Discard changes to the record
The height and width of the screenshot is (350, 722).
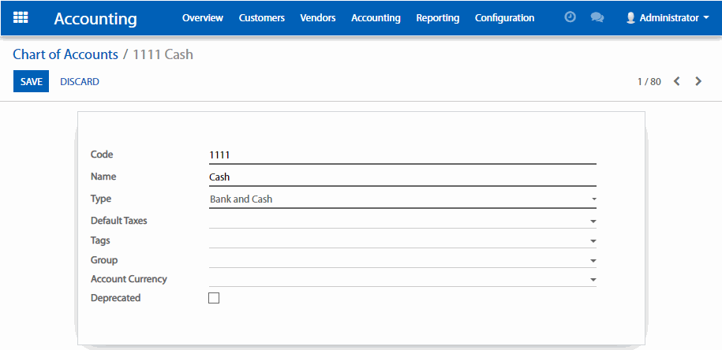[x=80, y=81]
